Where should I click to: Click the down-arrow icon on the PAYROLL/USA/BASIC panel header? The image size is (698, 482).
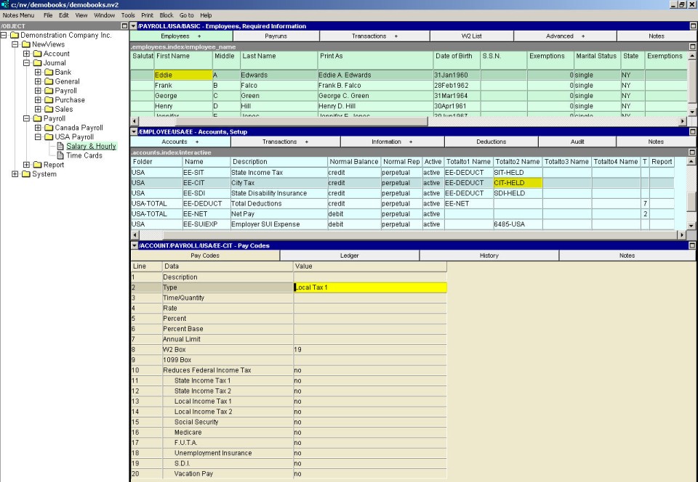tap(133, 26)
